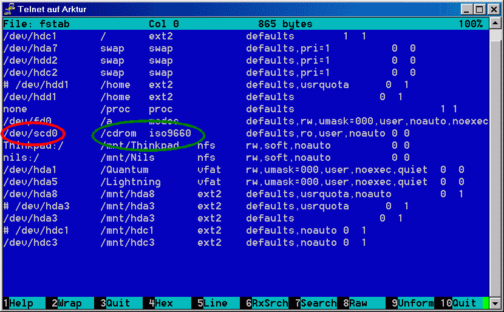The image size is (504, 312).
Task: Toggle 2Wrap line wrapping mode
Action: pyautogui.click(x=66, y=303)
